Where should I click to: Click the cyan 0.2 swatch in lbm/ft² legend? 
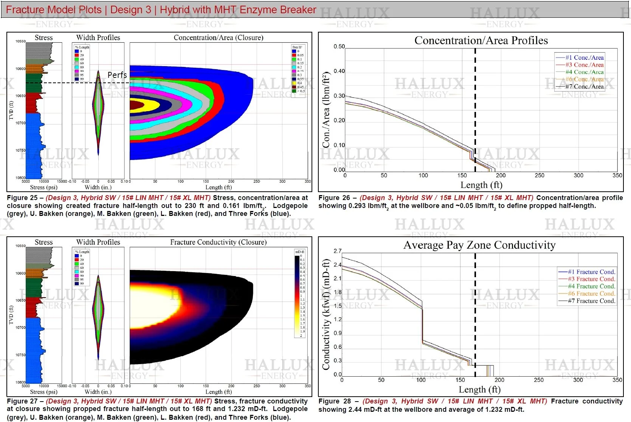(x=294, y=67)
